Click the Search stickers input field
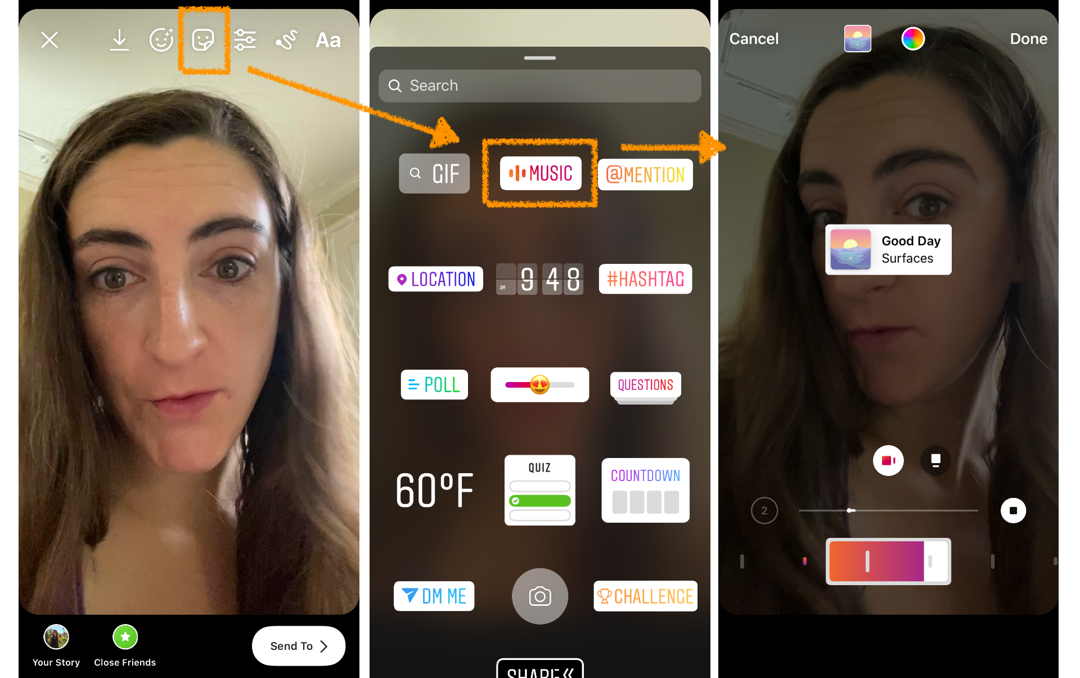This screenshot has height=678, width=1080. [542, 86]
